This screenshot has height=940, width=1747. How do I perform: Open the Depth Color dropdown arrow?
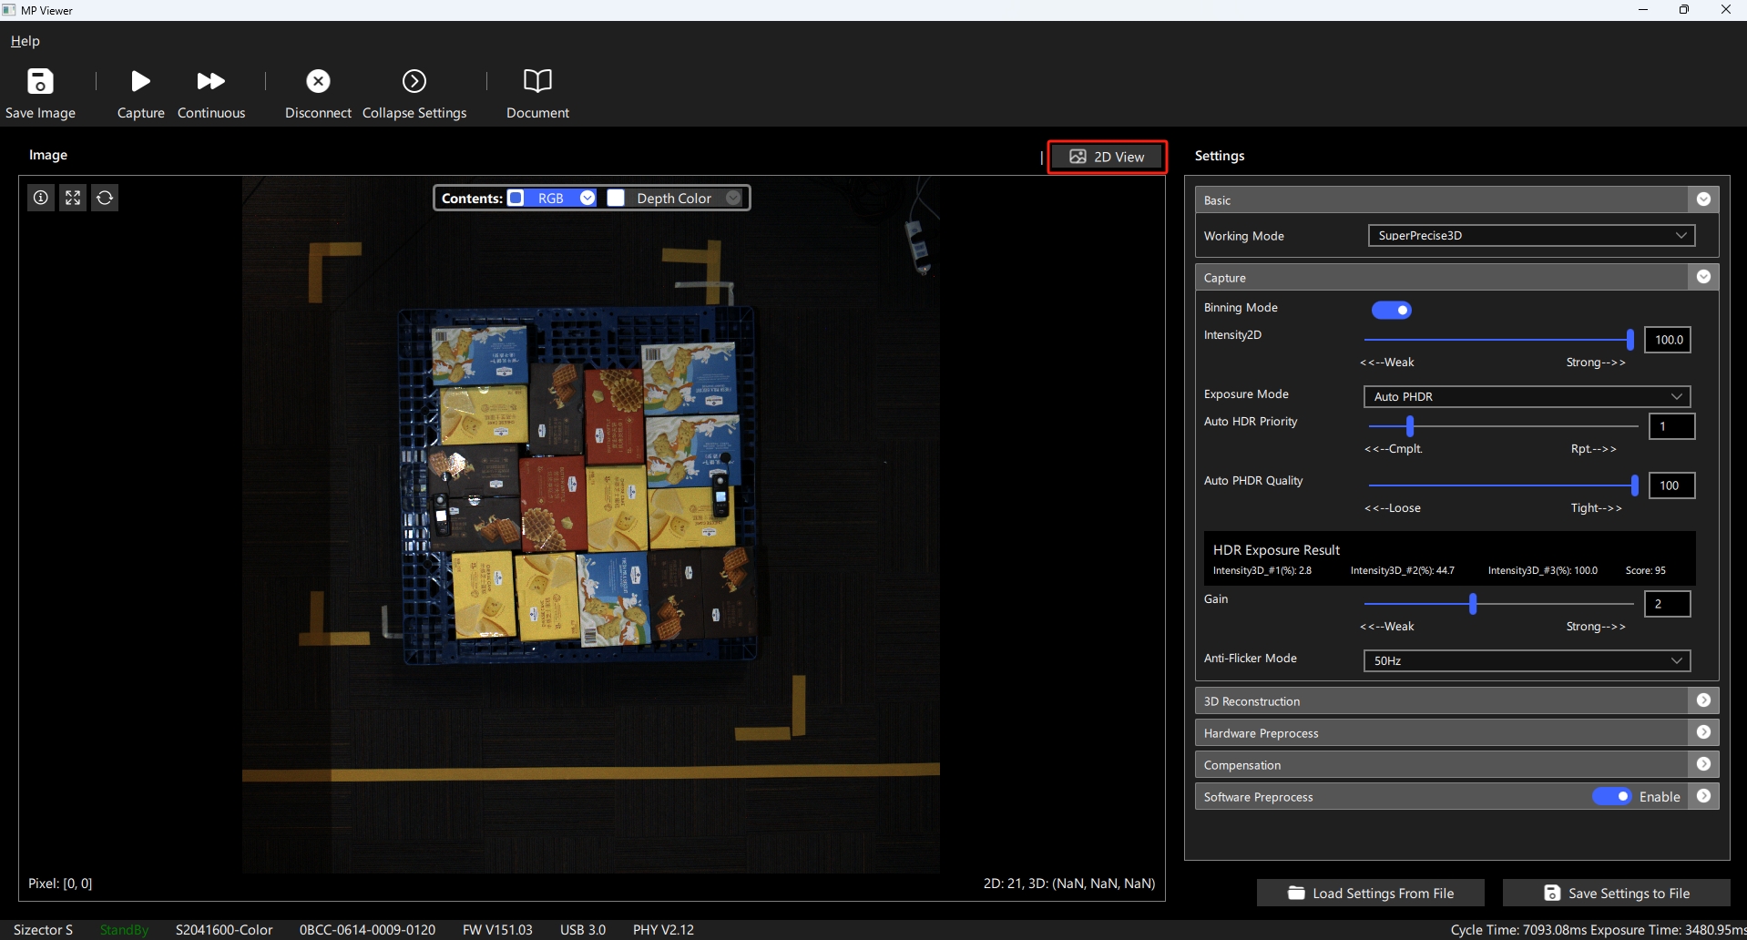coord(733,198)
